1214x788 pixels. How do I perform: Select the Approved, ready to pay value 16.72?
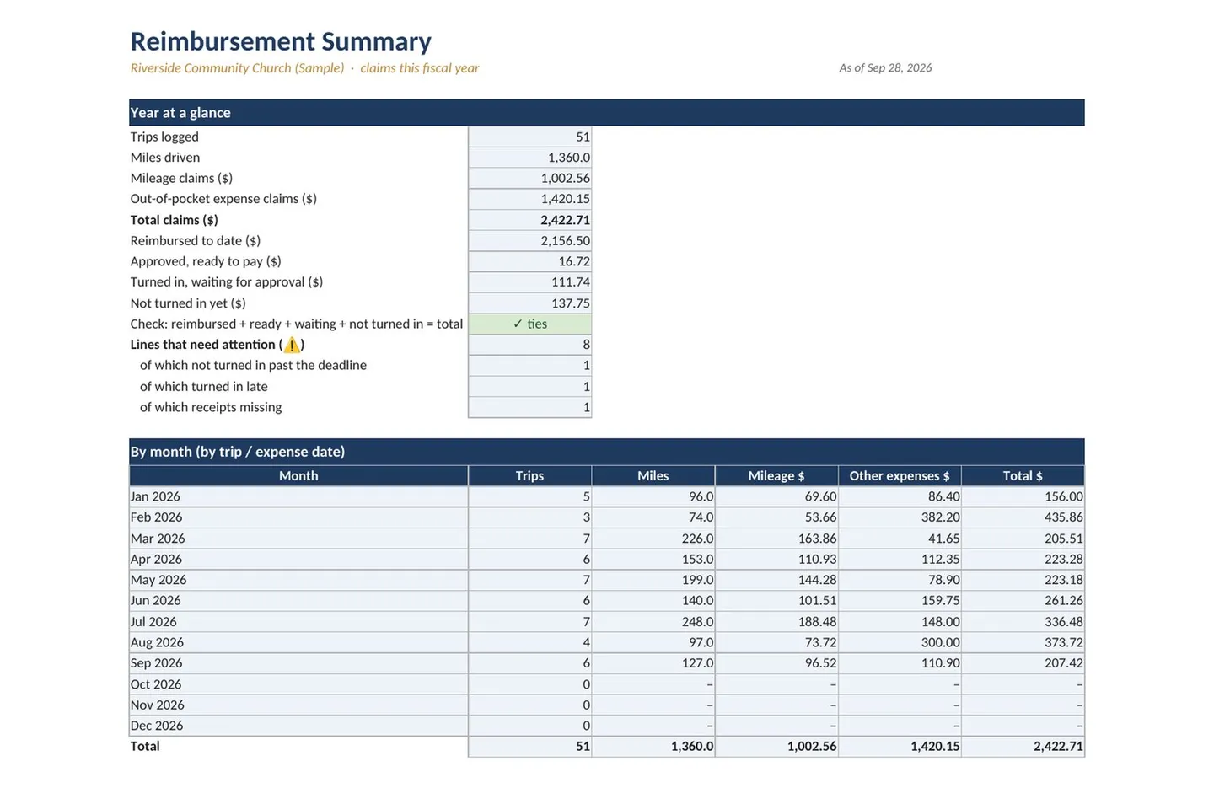[529, 261]
